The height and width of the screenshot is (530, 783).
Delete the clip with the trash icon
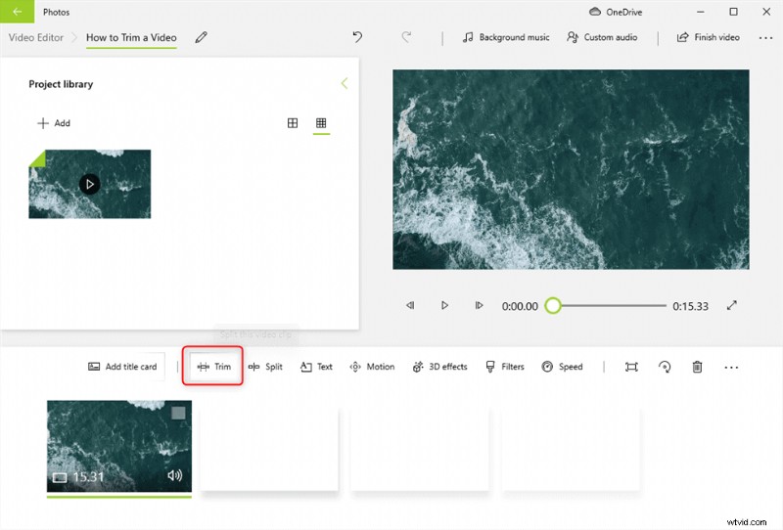point(697,368)
